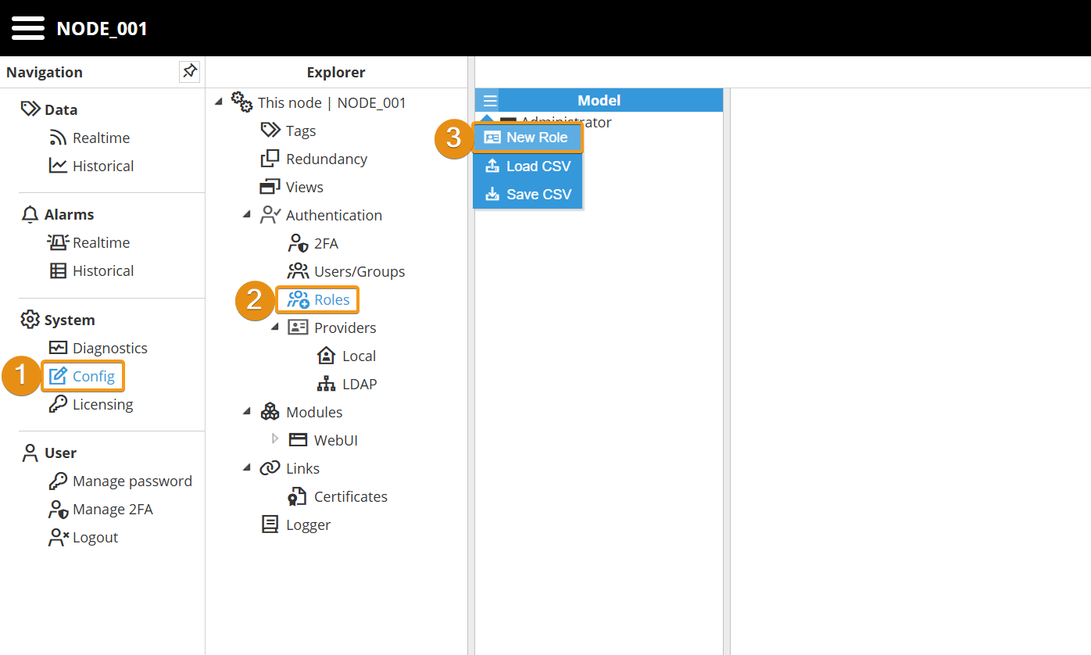Select New Role from the menu
The height and width of the screenshot is (655, 1091).
528,138
